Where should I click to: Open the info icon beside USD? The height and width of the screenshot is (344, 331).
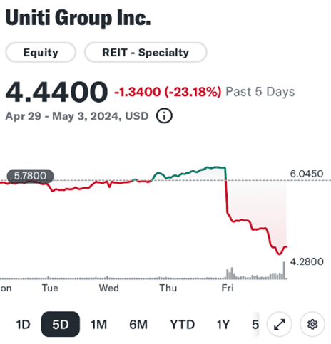[164, 116]
